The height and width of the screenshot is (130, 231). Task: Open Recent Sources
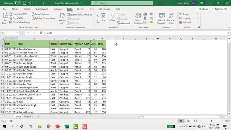40,14
